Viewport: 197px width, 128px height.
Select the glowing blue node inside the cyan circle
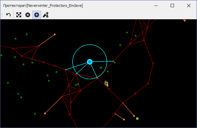click(90, 62)
